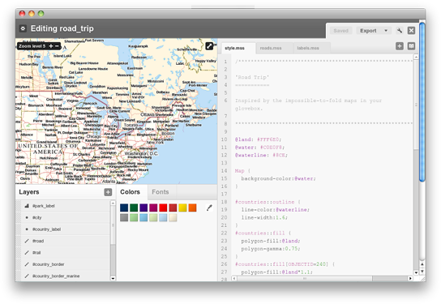Open the reference docs book icon
Image resolution: width=441 pixels, height=304 pixels.
(x=411, y=46)
